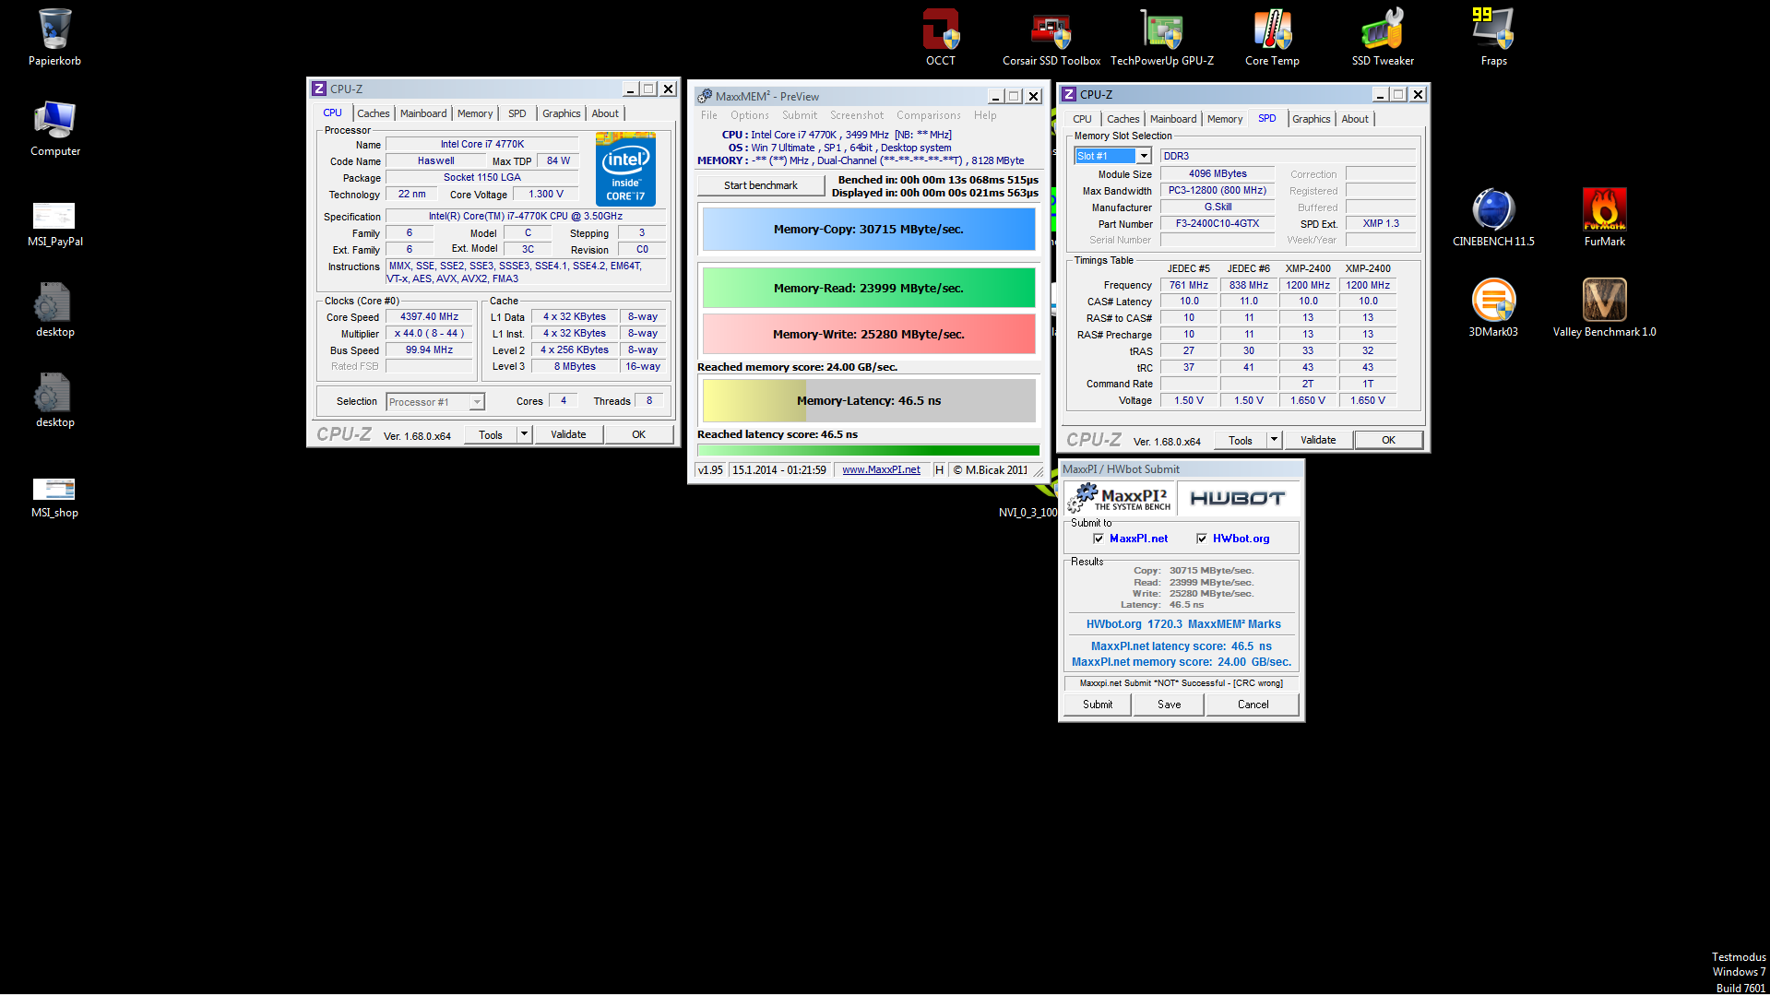Screen dimensions: 1770x995
Task: Click Validate in left CPU-Z window
Action: click(x=568, y=434)
